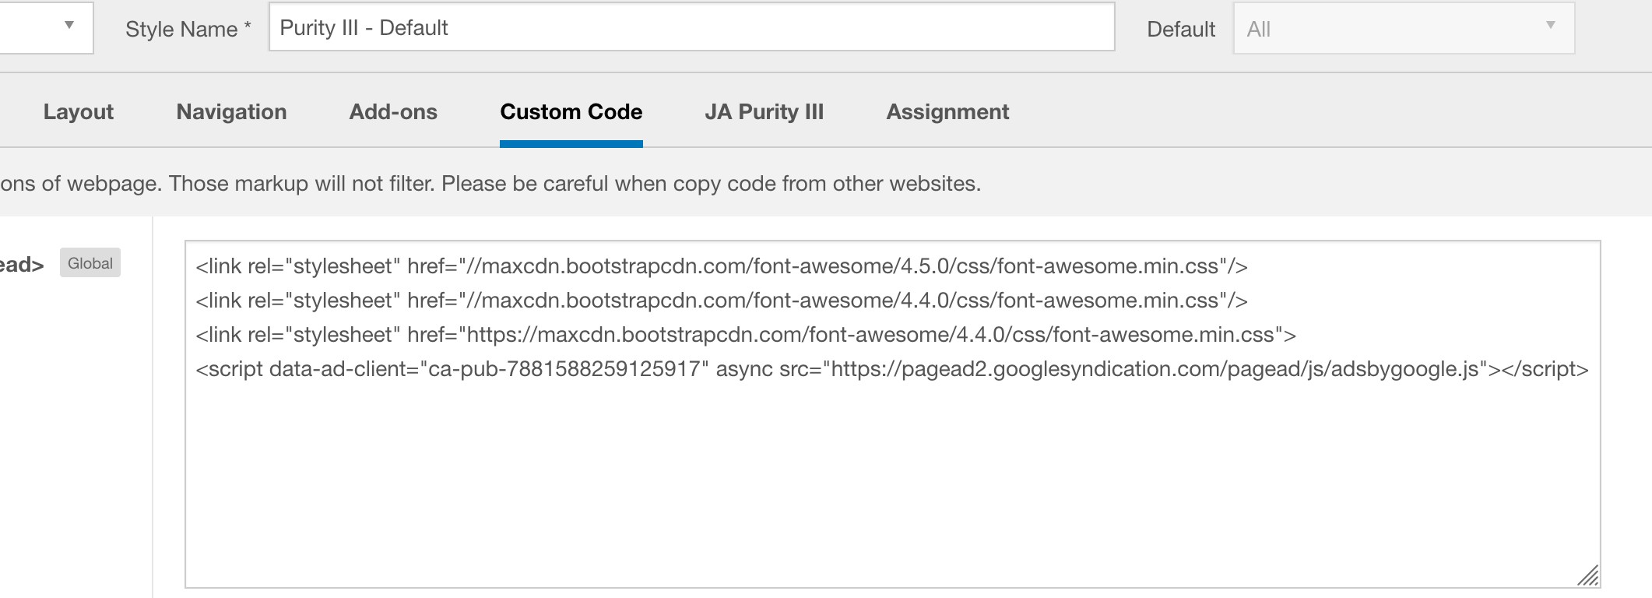Click the textarea resize handle corner
The height and width of the screenshot is (598, 1652).
click(x=1588, y=575)
